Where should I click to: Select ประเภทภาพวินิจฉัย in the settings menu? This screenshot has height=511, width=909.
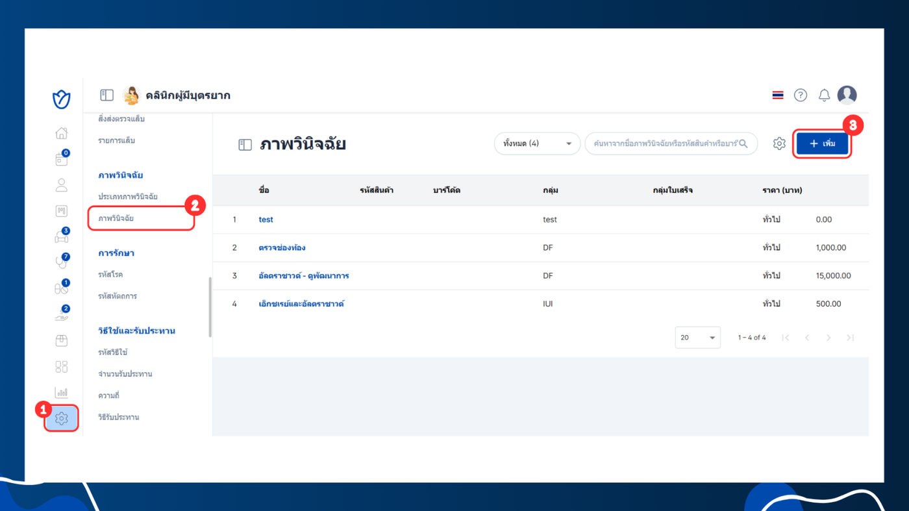(128, 196)
